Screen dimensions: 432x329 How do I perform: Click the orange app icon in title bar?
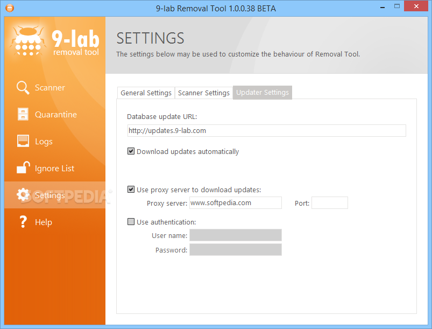point(10,8)
